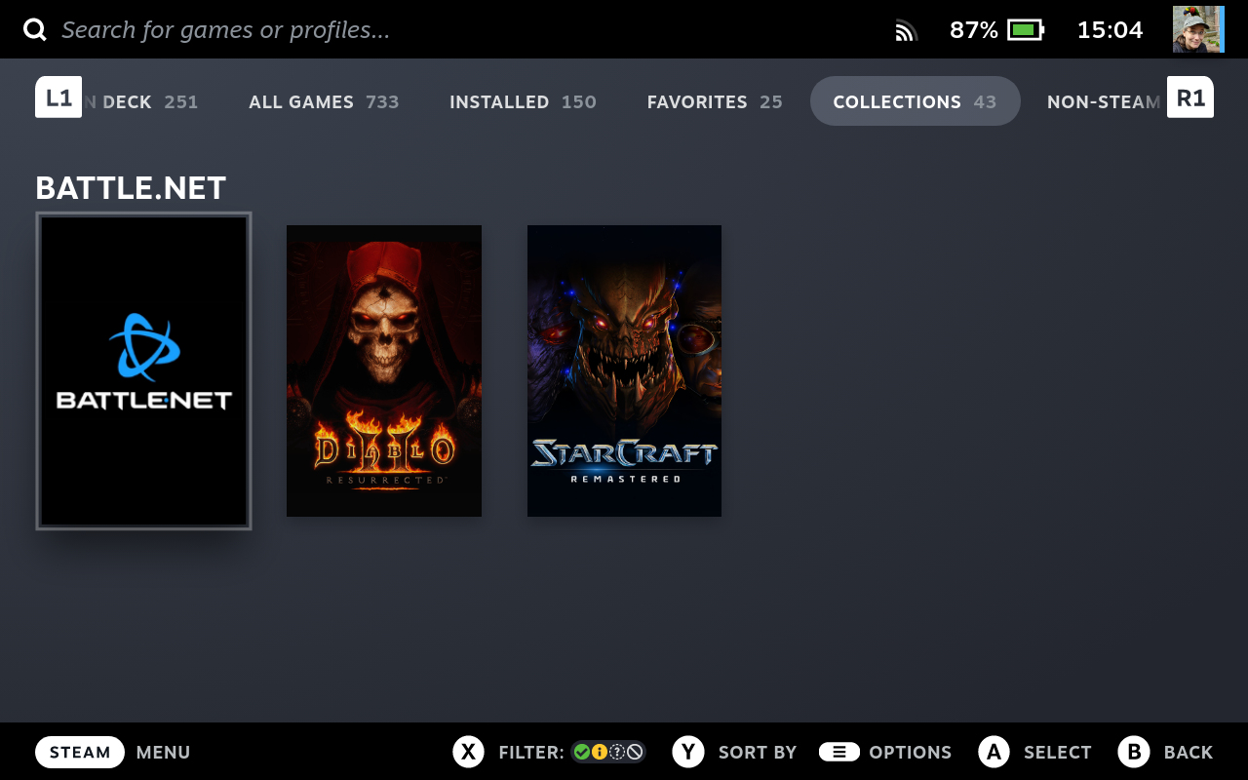The width and height of the screenshot is (1248, 780).
Task: Select the Collections tab
Action: pos(915,101)
